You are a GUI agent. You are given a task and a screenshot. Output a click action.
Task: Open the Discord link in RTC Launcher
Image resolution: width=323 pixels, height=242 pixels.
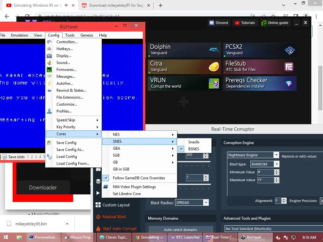(x=219, y=23)
